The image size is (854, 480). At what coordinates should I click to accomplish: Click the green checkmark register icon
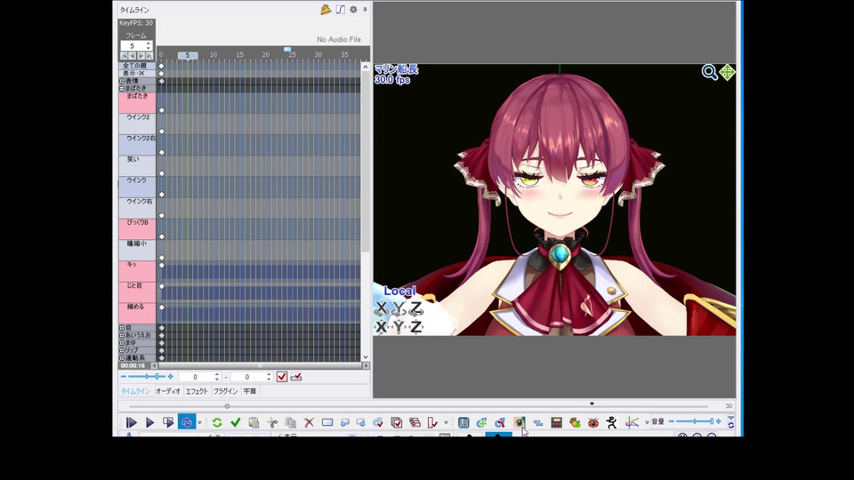pos(235,422)
